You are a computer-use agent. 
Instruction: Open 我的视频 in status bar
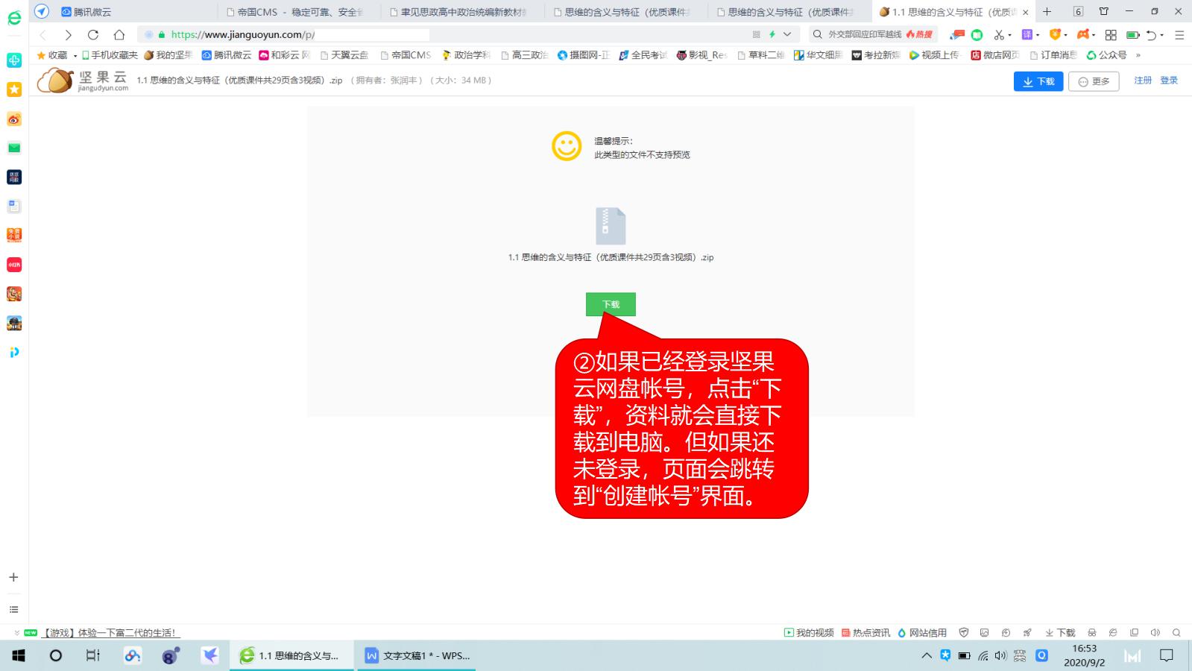tap(809, 632)
